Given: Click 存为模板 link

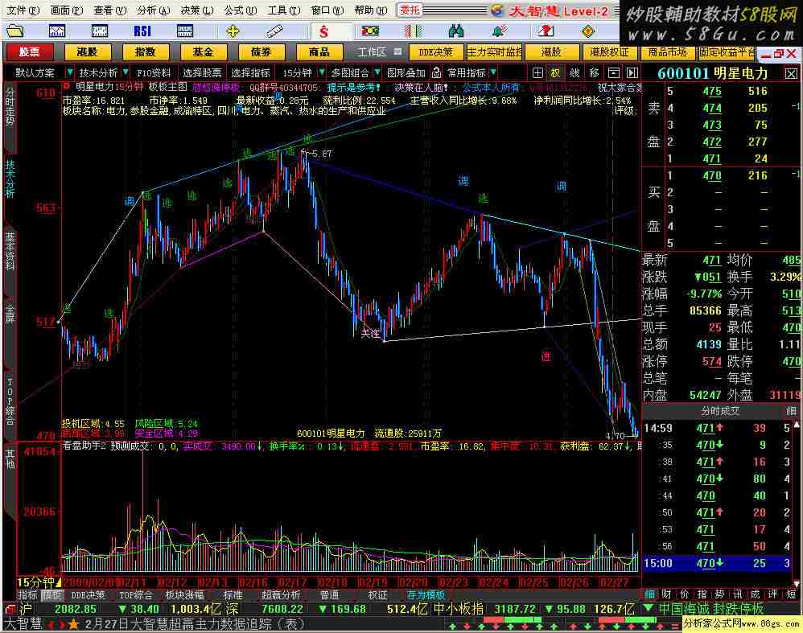Looking at the screenshot, I should (426, 595).
